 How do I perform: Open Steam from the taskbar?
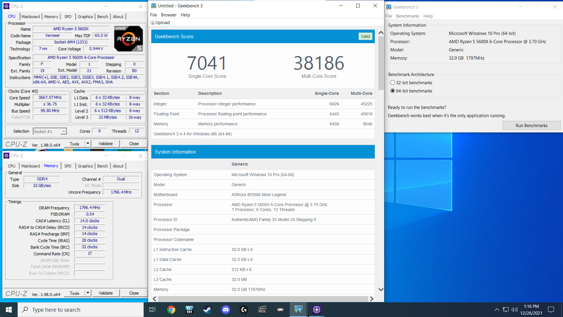(207, 310)
